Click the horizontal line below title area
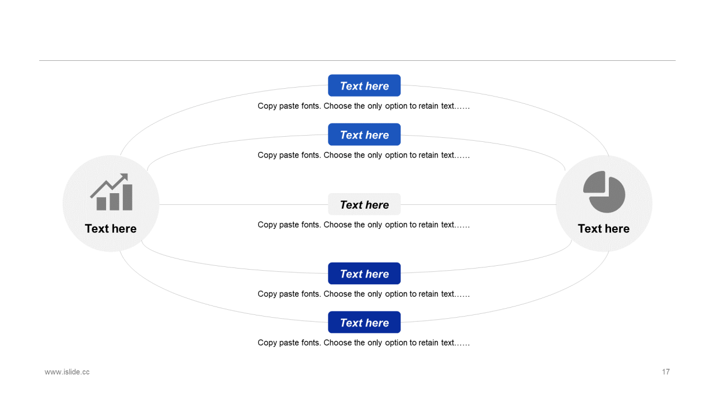 (357, 60)
